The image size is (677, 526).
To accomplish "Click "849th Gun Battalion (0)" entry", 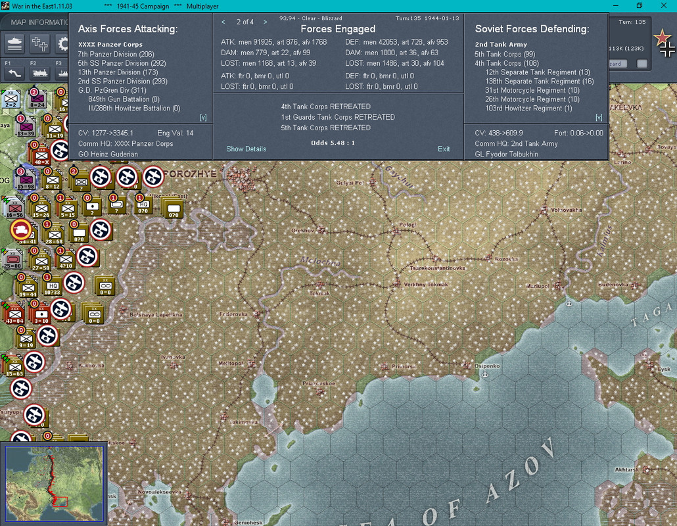I will (124, 99).
